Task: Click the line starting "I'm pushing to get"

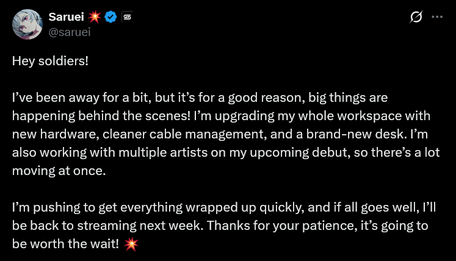Action: coord(224,207)
